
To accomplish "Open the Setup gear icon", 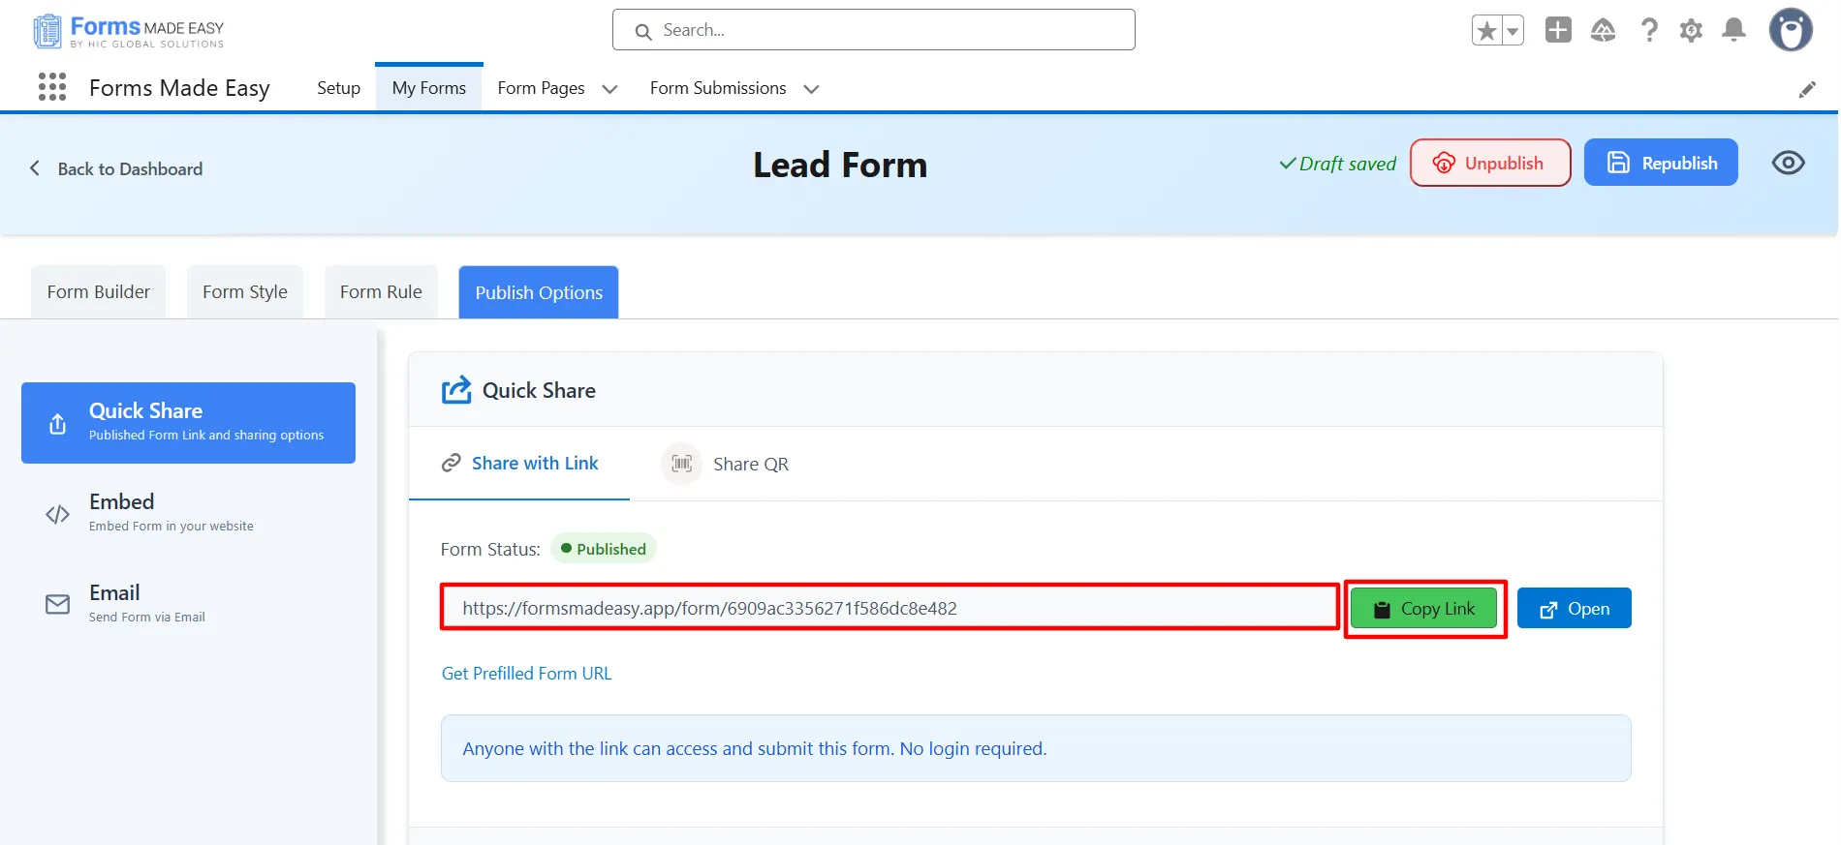I will coord(1691,30).
